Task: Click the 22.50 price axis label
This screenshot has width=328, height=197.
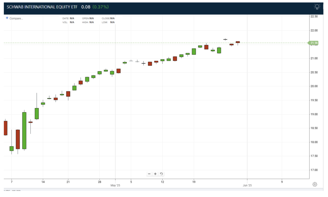Action: click(x=314, y=16)
